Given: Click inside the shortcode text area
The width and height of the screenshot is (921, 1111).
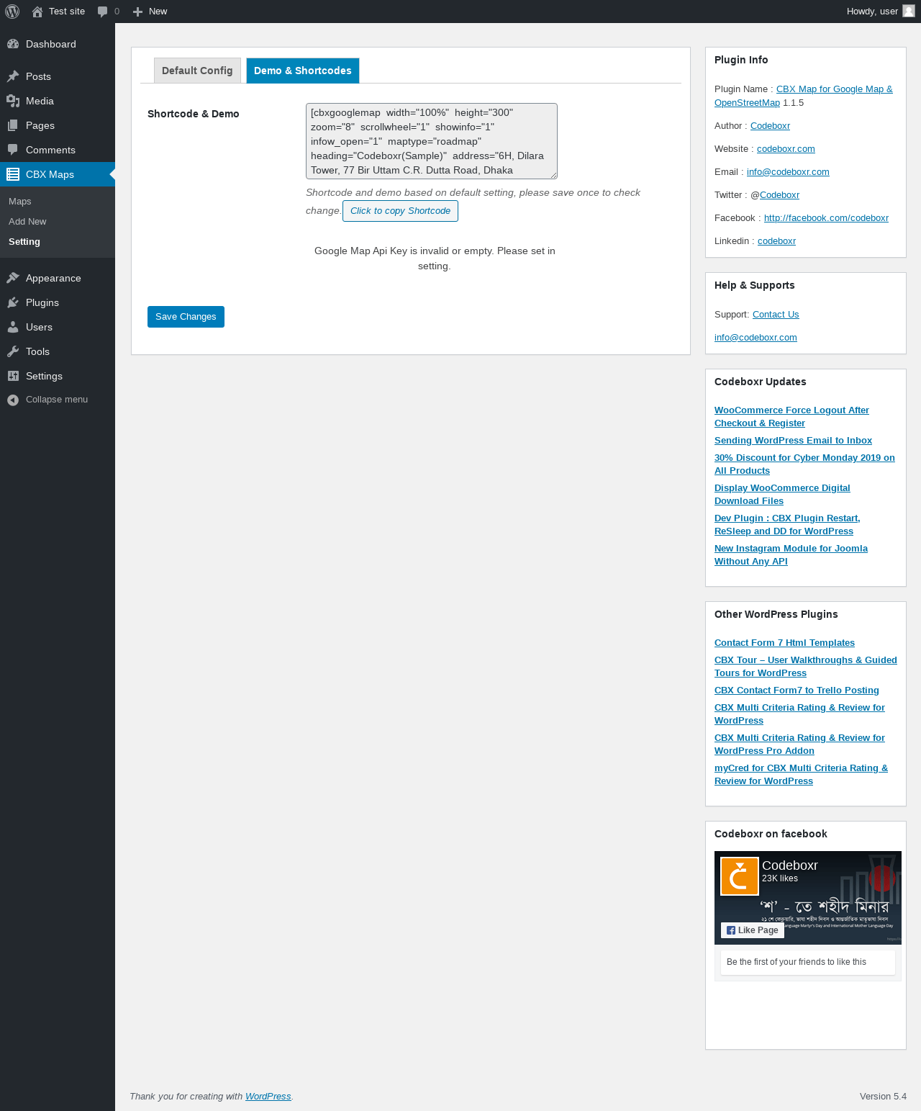Looking at the screenshot, I should [432, 141].
